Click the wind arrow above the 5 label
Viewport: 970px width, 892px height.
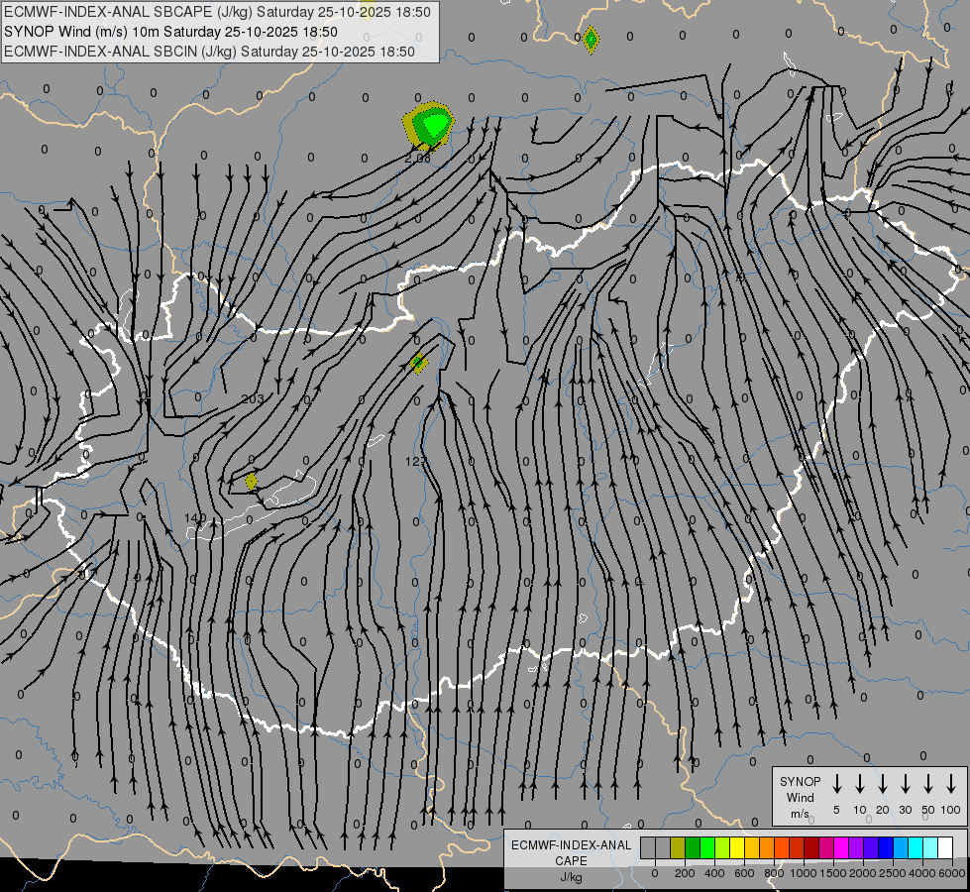click(836, 784)
